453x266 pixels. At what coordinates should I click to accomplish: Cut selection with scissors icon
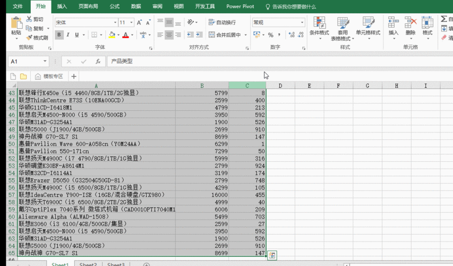coord(29,19)
